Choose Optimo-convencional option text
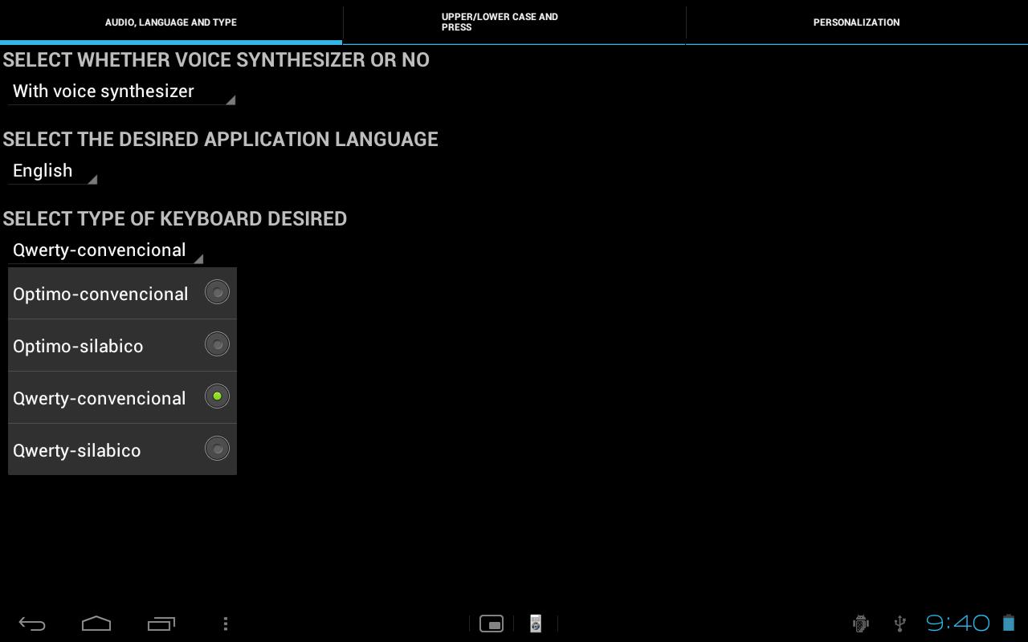Image resolution: width=1028 pixels, height=642 pixels. click(100, 294)
